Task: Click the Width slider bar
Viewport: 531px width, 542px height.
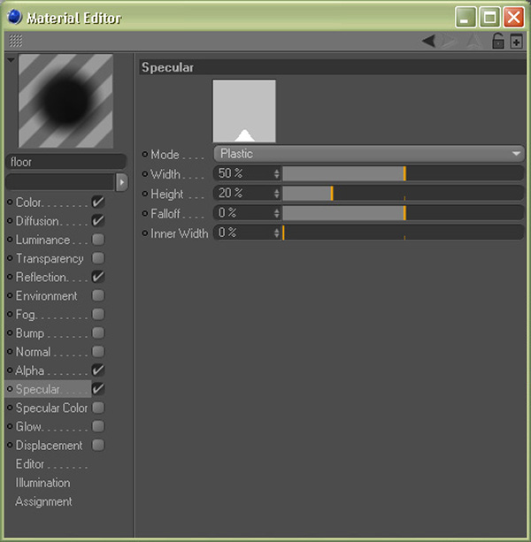Action: tap(403, 173)
